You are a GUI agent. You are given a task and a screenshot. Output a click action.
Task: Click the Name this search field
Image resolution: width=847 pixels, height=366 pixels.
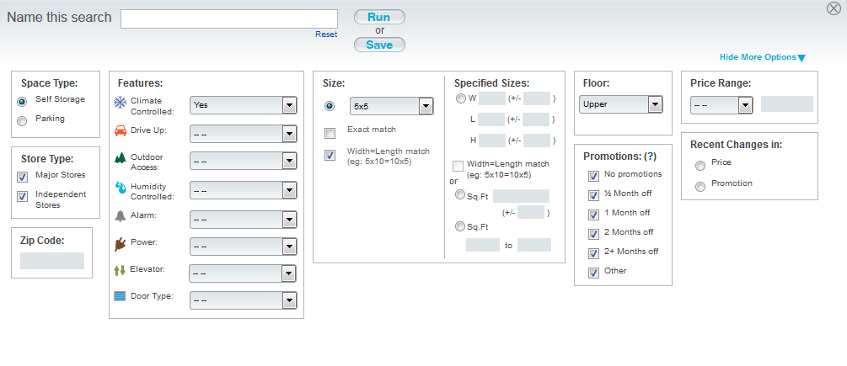229,19
